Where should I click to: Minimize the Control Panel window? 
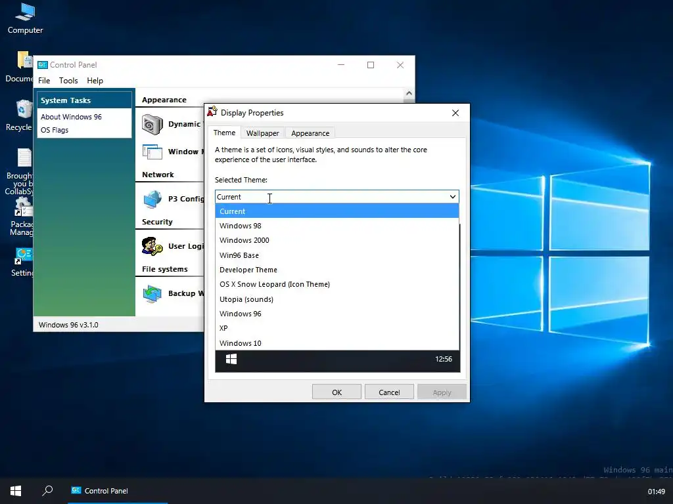[x=341, y=65]
